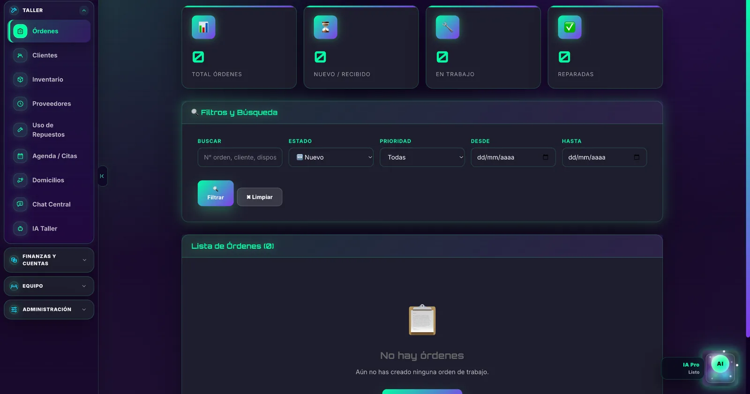Click the Equipo people icon

pyautogui.click(x=14, y=286)
